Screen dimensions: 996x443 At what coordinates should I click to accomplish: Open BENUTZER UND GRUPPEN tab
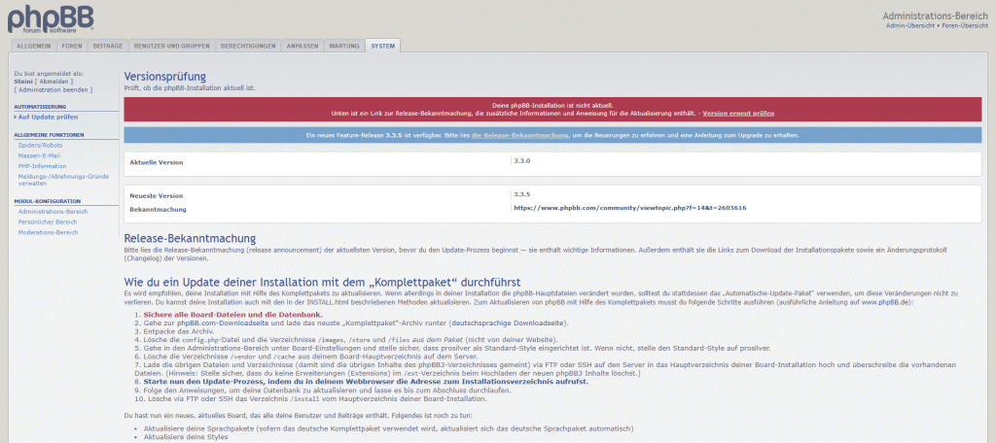[171, 47]
